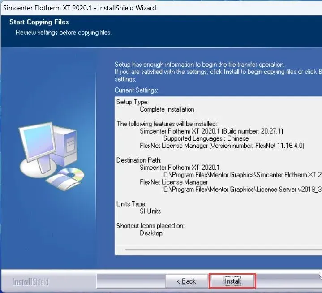Image resolution: width=322 pixels, height=293 pixels.
Task: Click the 'Setup Type:' line
Action: pyautogui.click(x=132, y=102)
